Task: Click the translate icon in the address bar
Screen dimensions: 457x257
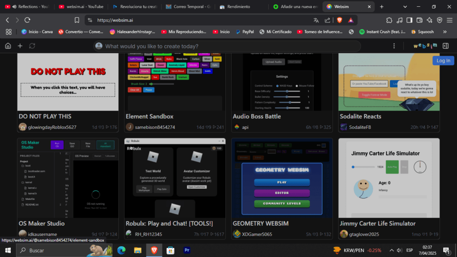Action: pyautogui.click(x=316, y=20)
